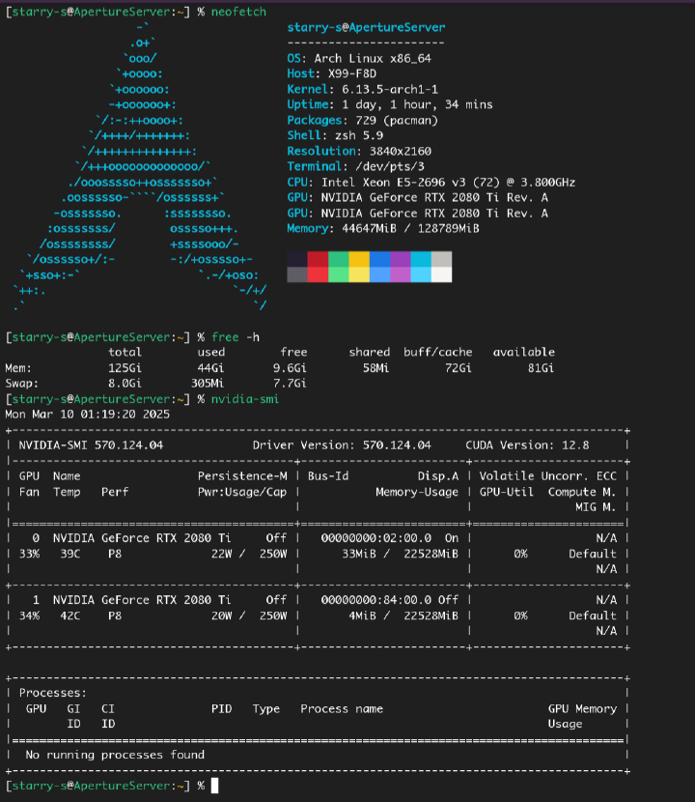Viewport: 695px width, 802px height.
Task: Click the memory usage '4MiB / 22528MiB'
Action: point(403,616)
